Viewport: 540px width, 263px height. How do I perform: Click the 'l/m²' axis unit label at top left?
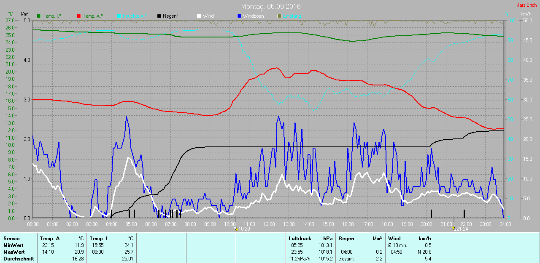tap(24, 13)
